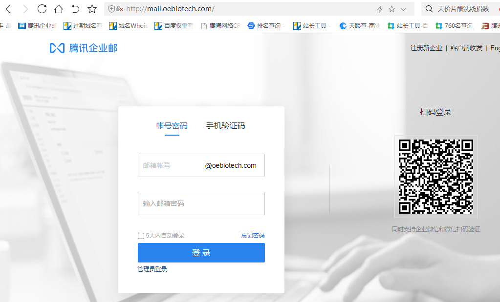The image size is (500, 302).
Task: Switch to the 手机验证码 tab
Action: tap(225, 125)
